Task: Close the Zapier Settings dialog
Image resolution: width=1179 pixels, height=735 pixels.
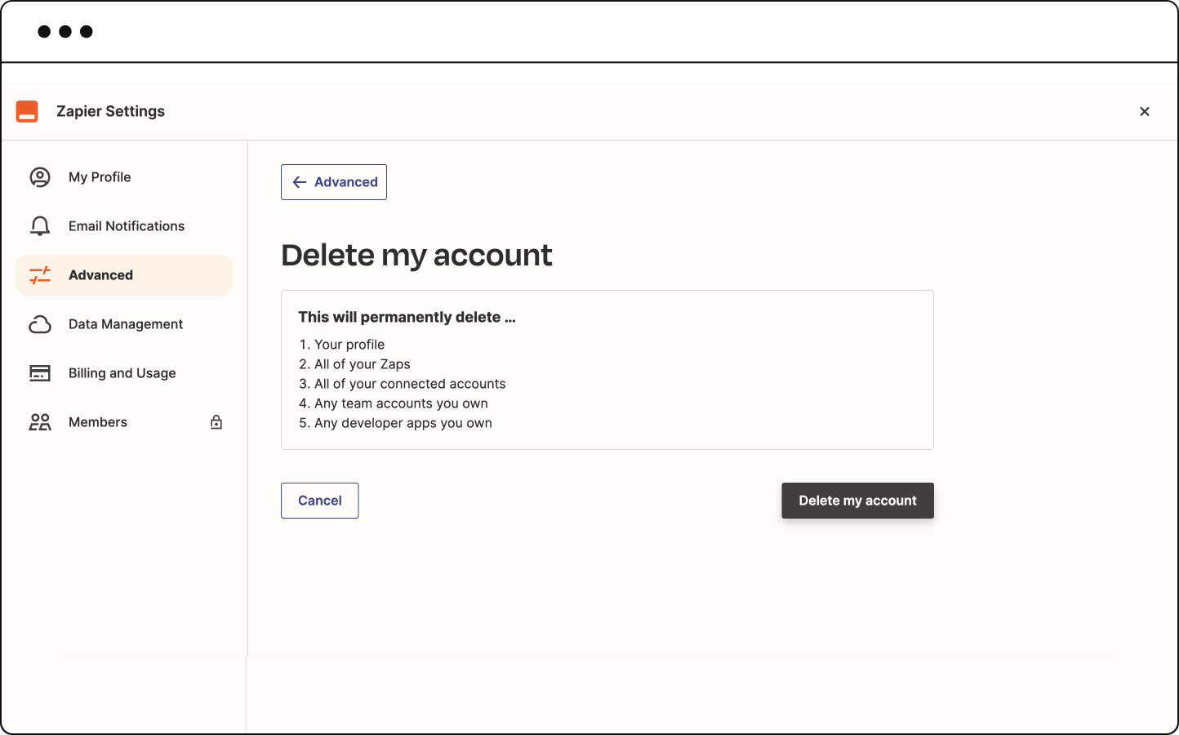Action: pos(1145,112)
